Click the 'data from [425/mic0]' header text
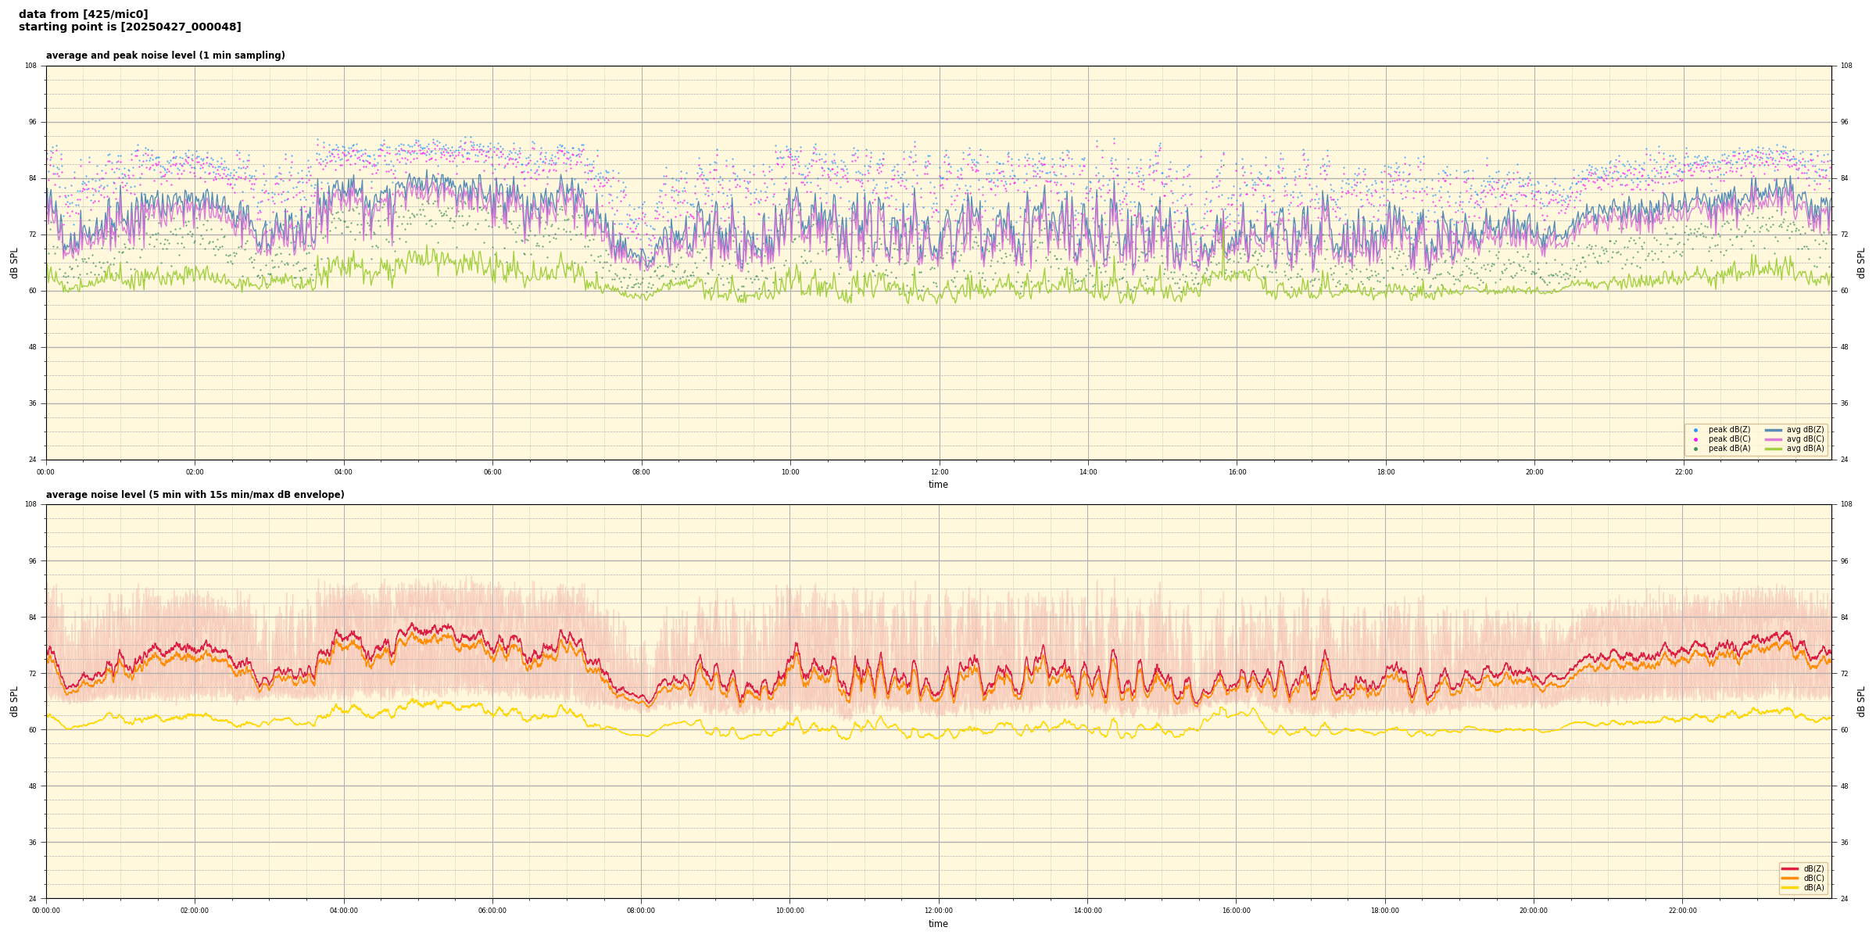Screen dimensions: 1876x938 83,14
